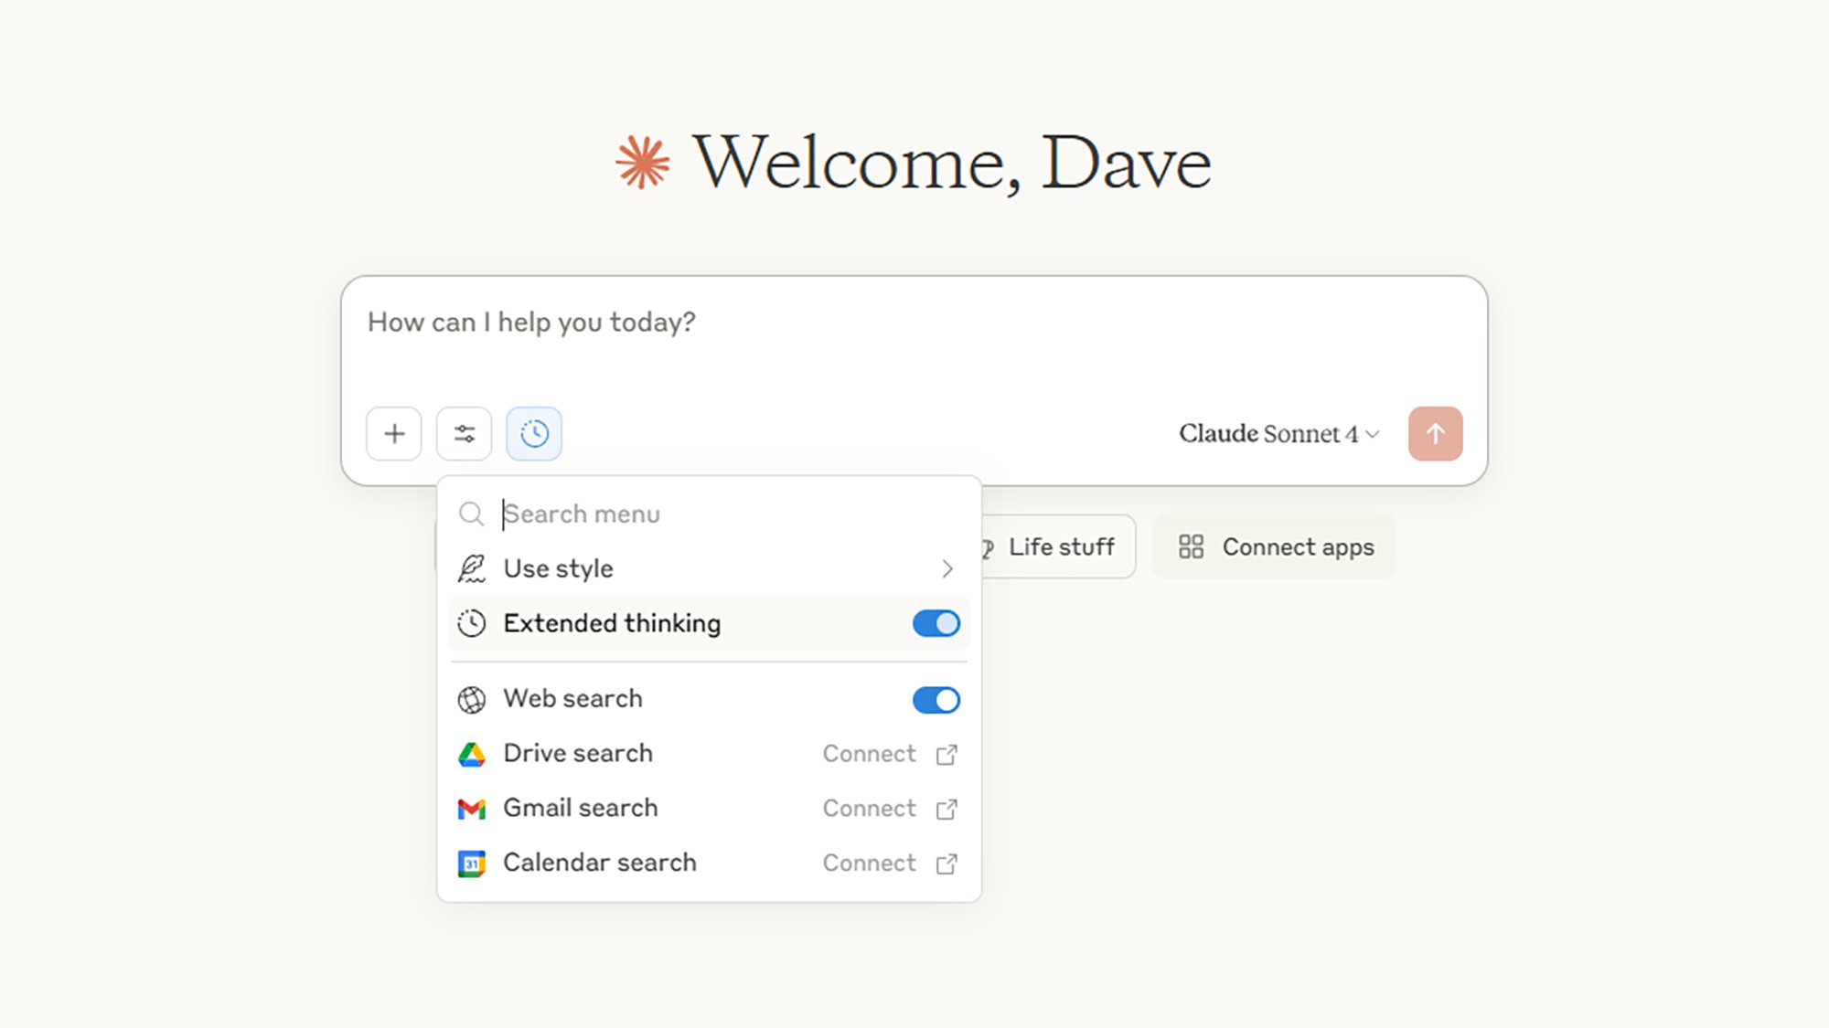Click the Use style quill icon
The height and width of the screenshot is (1028, 1829).
[471, 568]
